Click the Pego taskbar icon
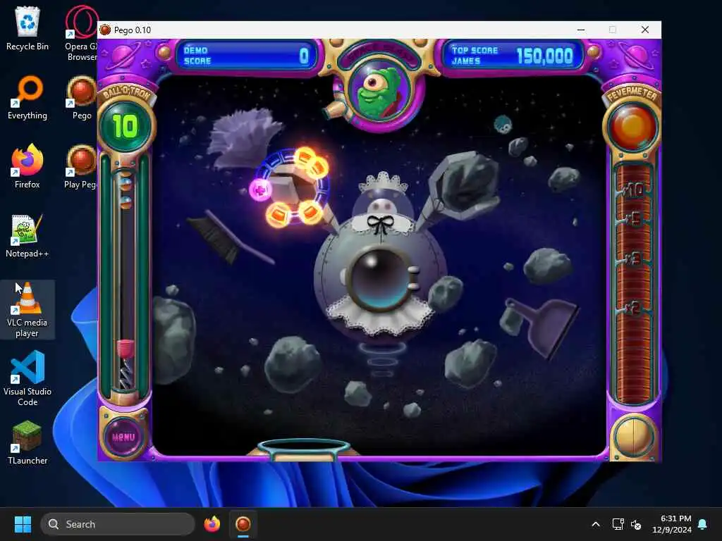The width and height of the screenshot is (722, 541). pyautogui.click(x=243, y=524)
